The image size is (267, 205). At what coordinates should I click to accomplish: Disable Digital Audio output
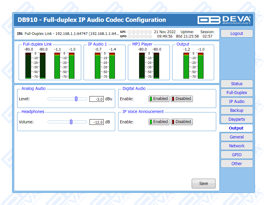coord(182,99)
